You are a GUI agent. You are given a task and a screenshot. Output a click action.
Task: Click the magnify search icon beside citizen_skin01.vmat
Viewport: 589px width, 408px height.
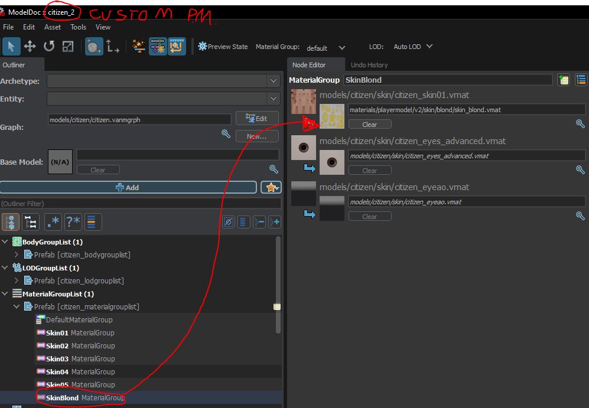[x=580, y=123]
